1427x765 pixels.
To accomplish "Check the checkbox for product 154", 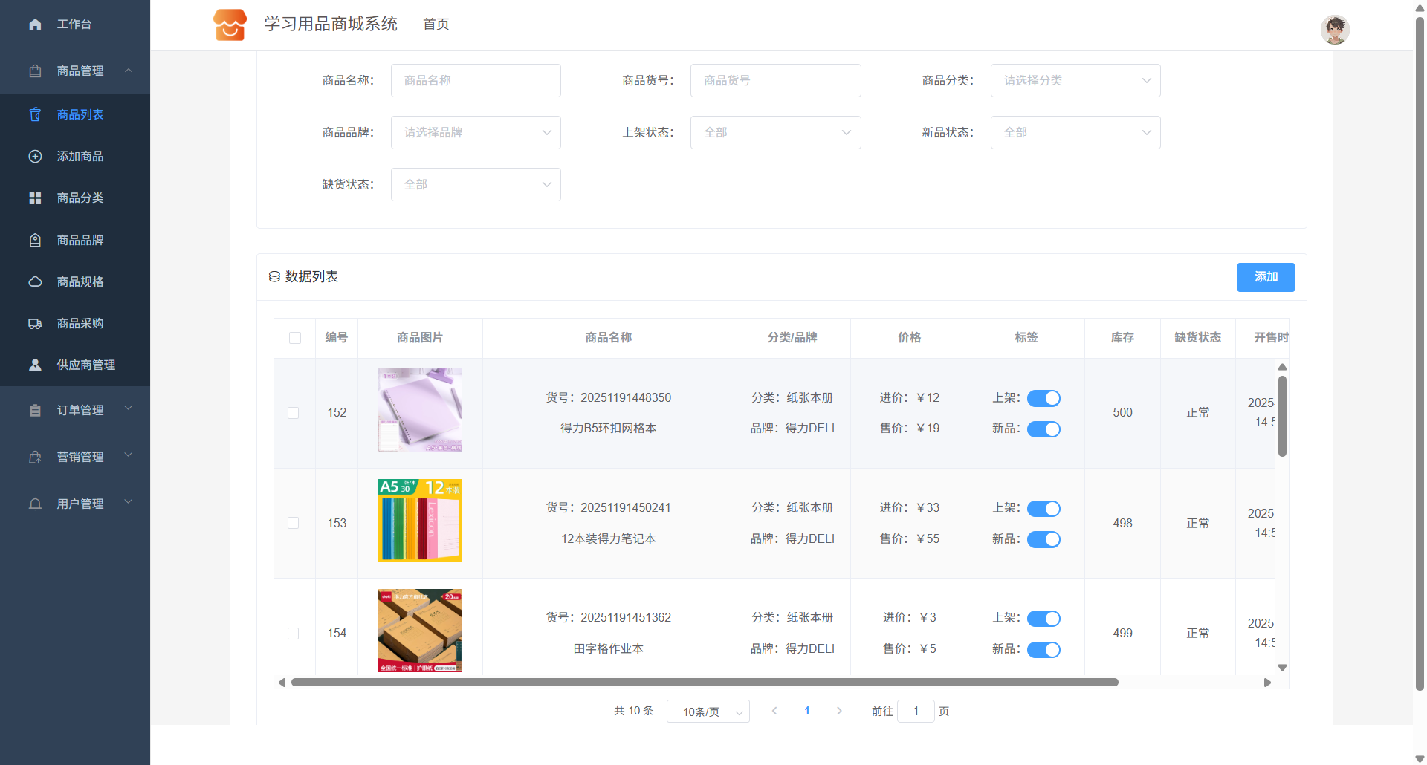I will click(294, 634).
